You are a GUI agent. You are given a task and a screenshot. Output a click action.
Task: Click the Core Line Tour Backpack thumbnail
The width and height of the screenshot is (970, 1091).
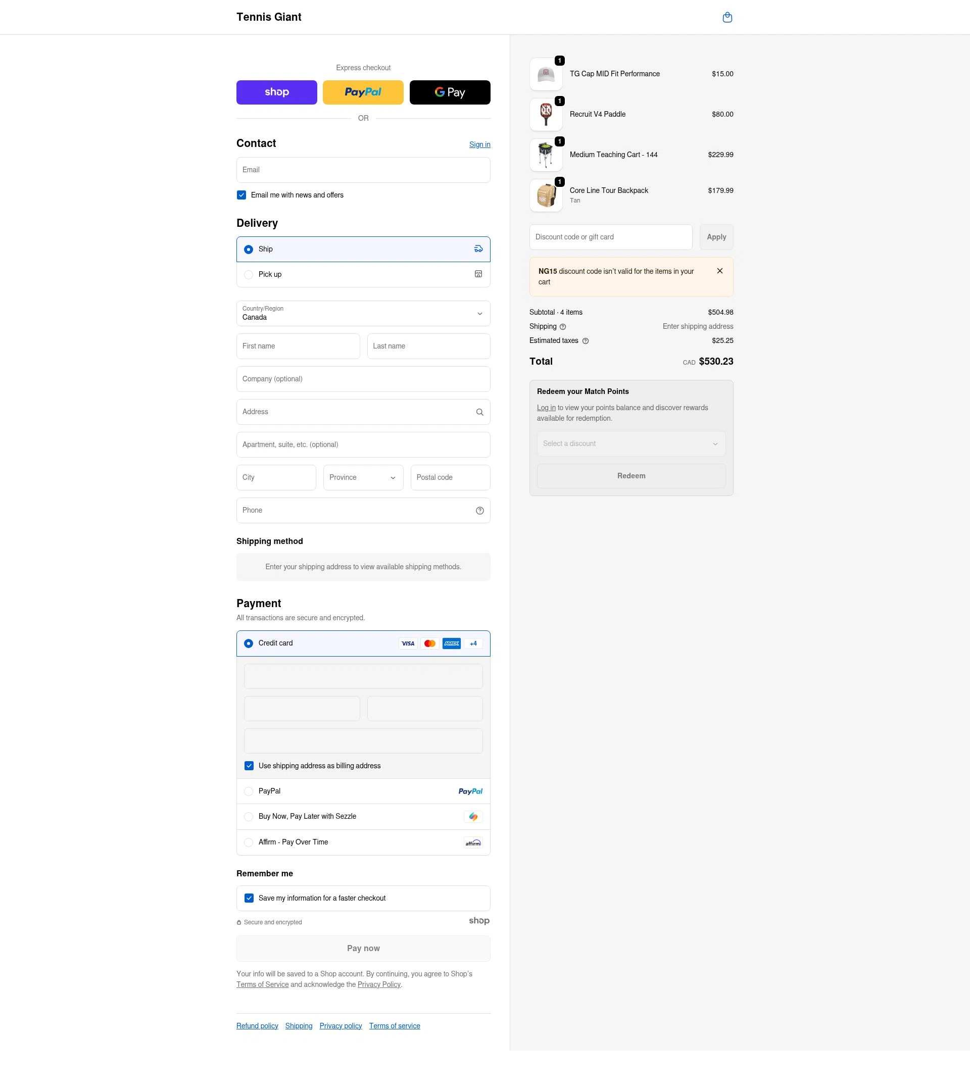(546, 195)
